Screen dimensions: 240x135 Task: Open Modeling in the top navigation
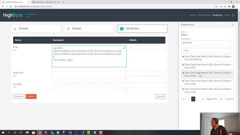click(217, 15)
